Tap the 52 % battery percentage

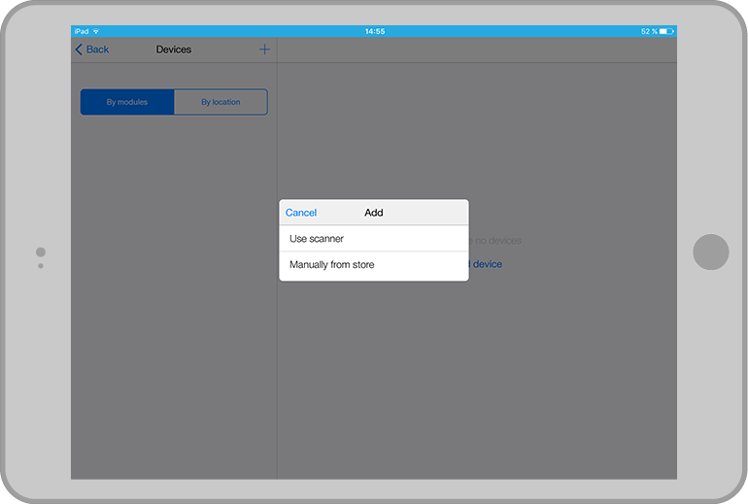click(x=648, y=31)
